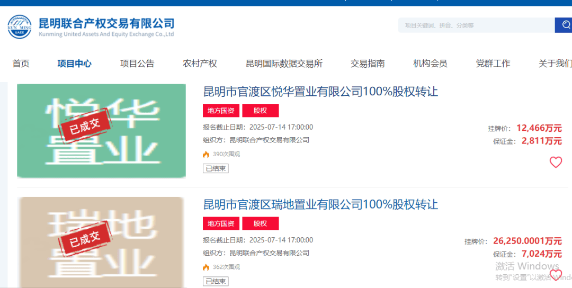Screen dimensions: 572x288
Task: Open the 项目中心 navigation item
Action: [75, 64]
